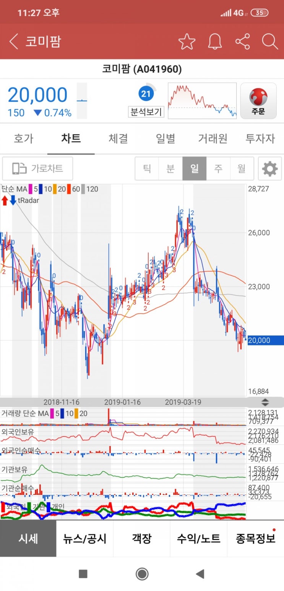
Task: Open 분석보기 analysis view
Action: (x=146, y=112)
